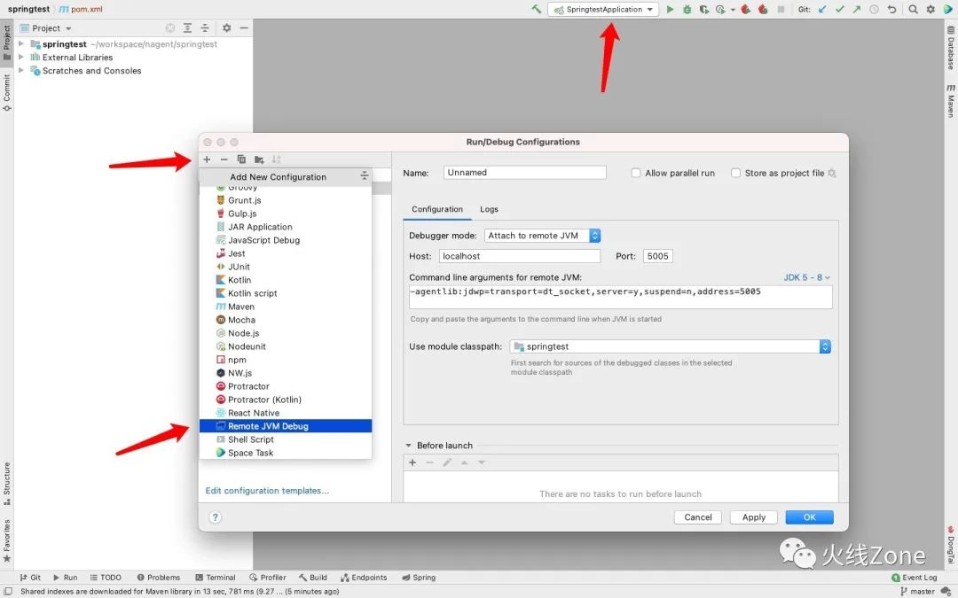Image resolution: width=958 pixels, height=598 pixels.
Task: Open Project panel options gear
Action: coord(227,28)
